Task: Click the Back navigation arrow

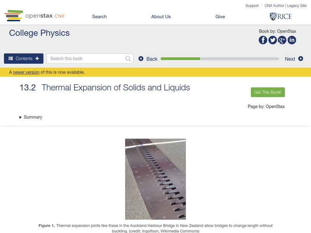Action: point(141,58)
